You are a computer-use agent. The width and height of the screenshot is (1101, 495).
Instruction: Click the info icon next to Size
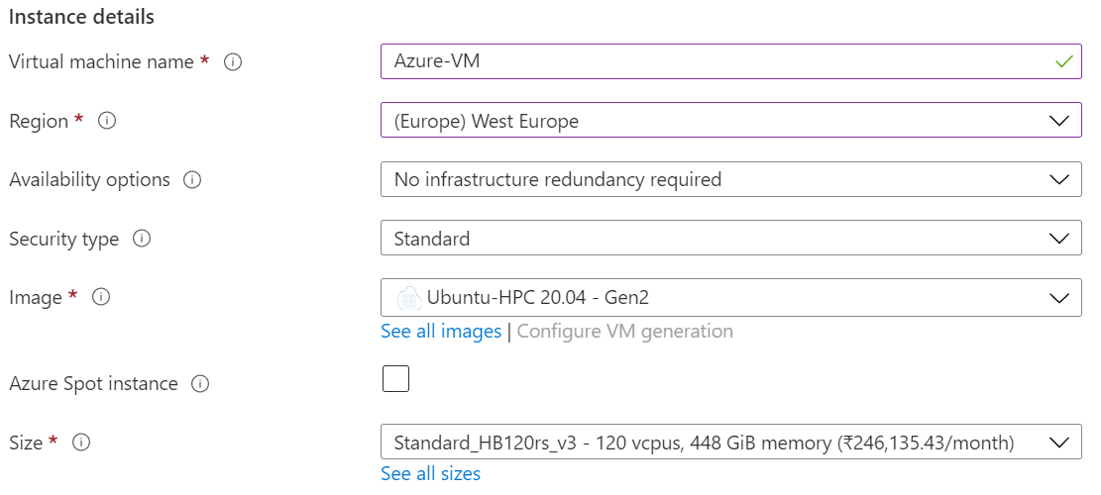pyautogui.click(x=81, y=443)
